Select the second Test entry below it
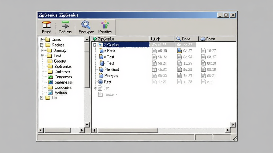 coord(107,63)
